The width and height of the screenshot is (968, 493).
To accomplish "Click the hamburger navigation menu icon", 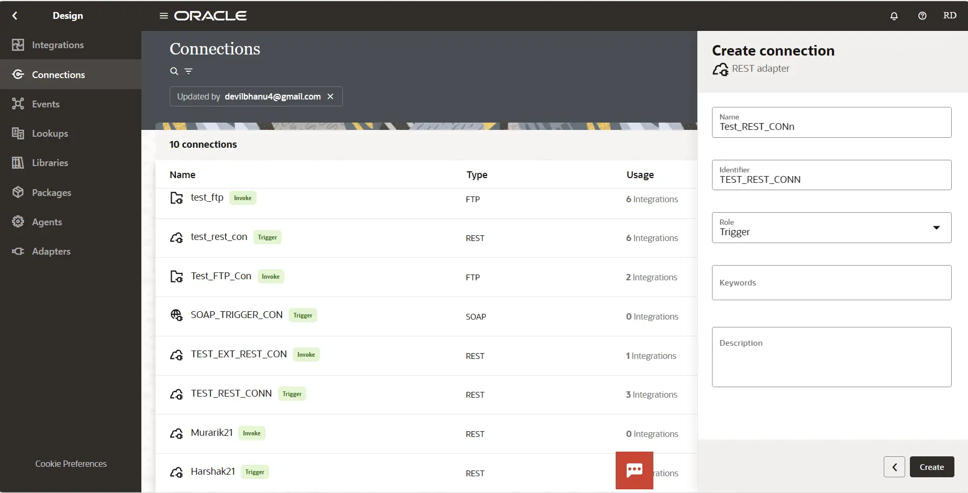I will 163,16.
